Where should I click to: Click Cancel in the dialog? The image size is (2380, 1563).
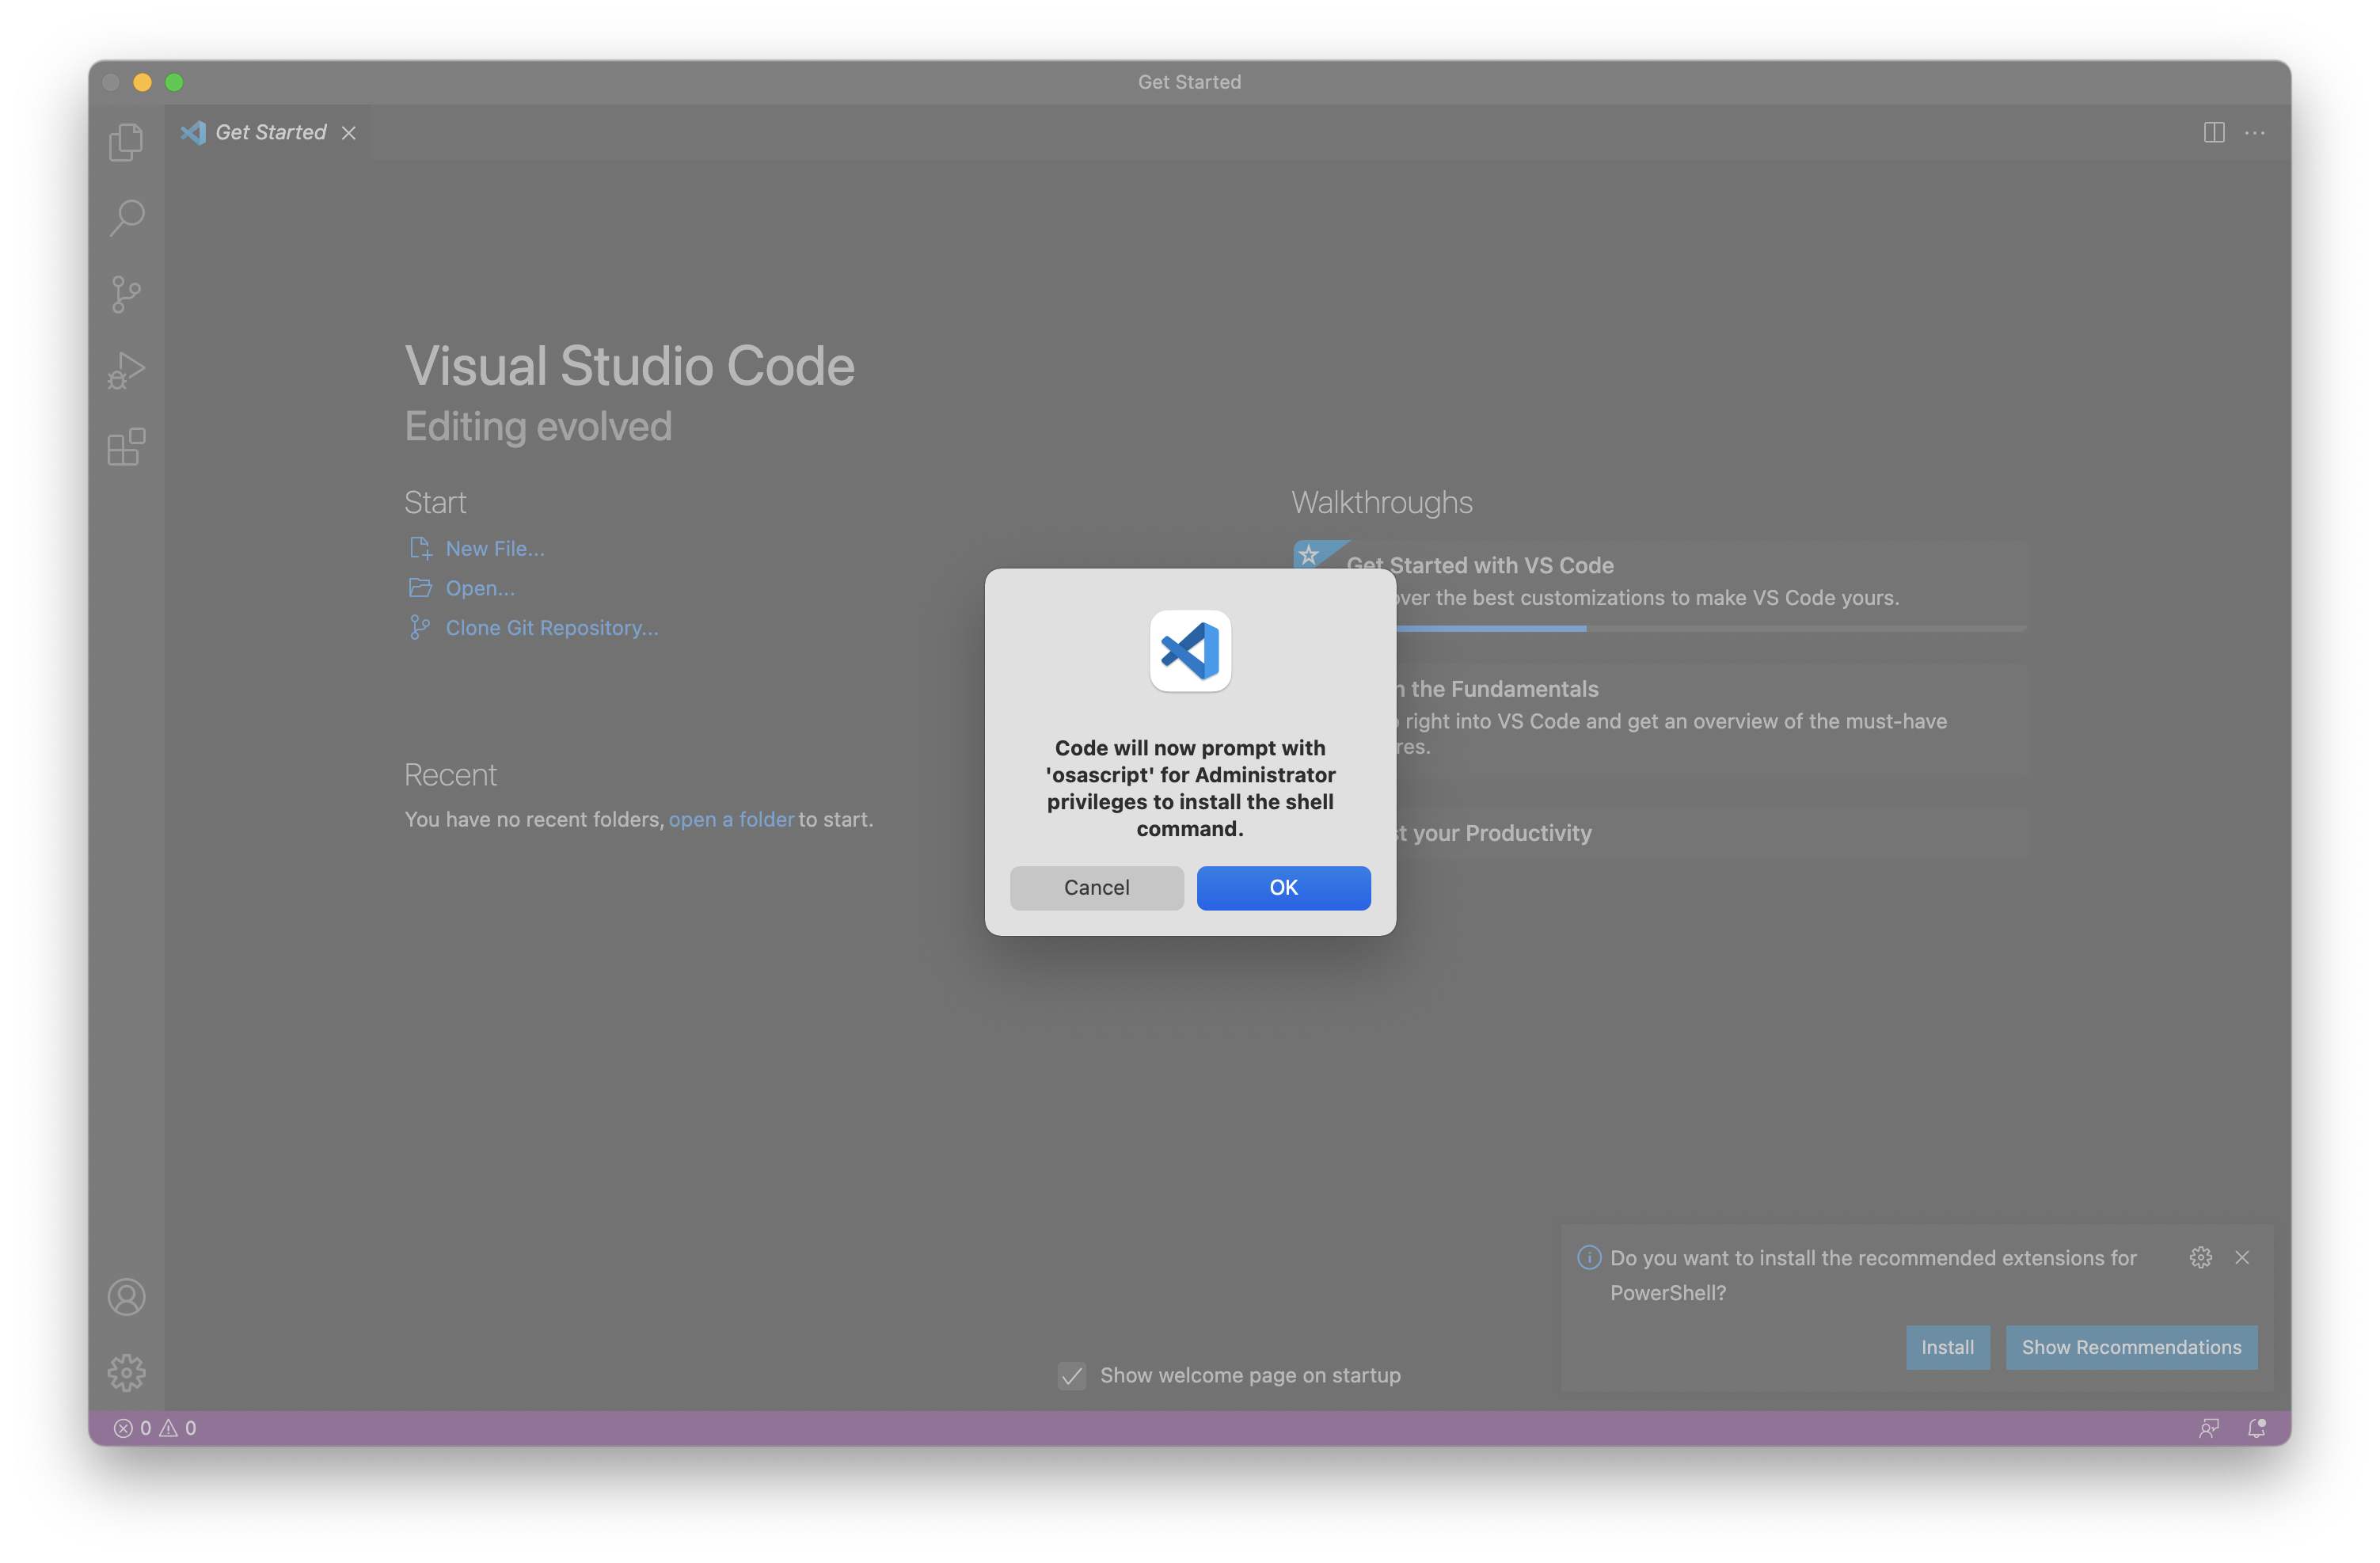(x=1096, y=887)
